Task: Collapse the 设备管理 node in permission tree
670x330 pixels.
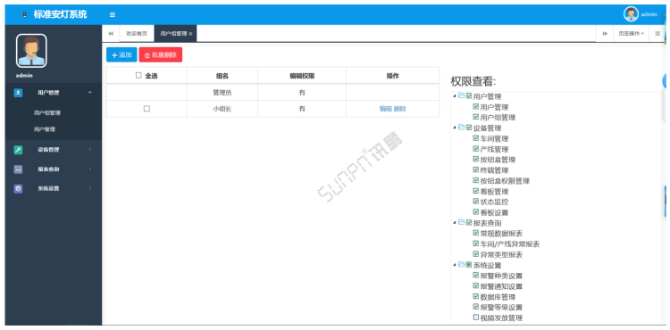Action: coord(454,128)
